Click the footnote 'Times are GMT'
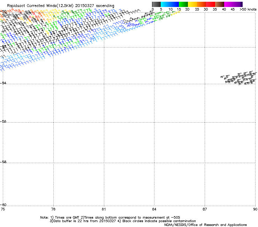The image size is (258, 227). click(67, 218)
